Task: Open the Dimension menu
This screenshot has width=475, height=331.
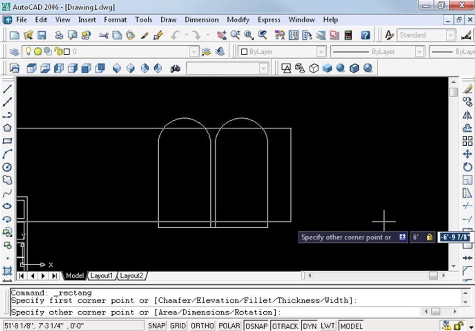Action: tap(202, 20)
